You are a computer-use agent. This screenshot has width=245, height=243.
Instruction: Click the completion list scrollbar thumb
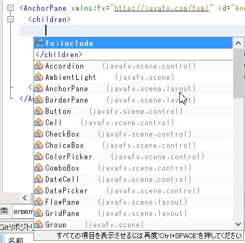(x=238, y=73)
